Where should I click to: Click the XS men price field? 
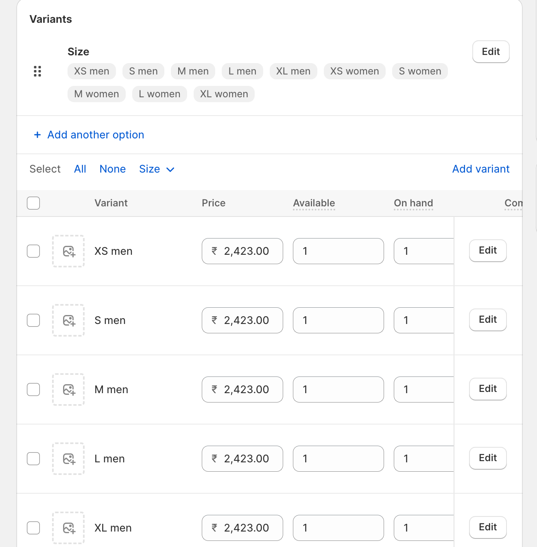click(242, 251)
